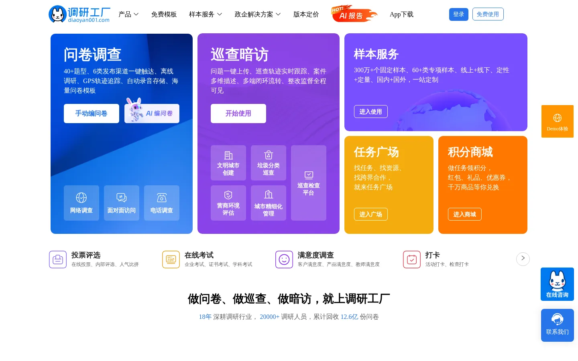The height and width of the screenshot is (361, 578).
Task: Select the 垃圾分类巡查 bin icon tile
Action: [x=269, y=163]
